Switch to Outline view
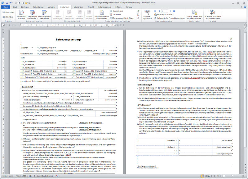This screenshot has height=179, width=248. (211, 176)
